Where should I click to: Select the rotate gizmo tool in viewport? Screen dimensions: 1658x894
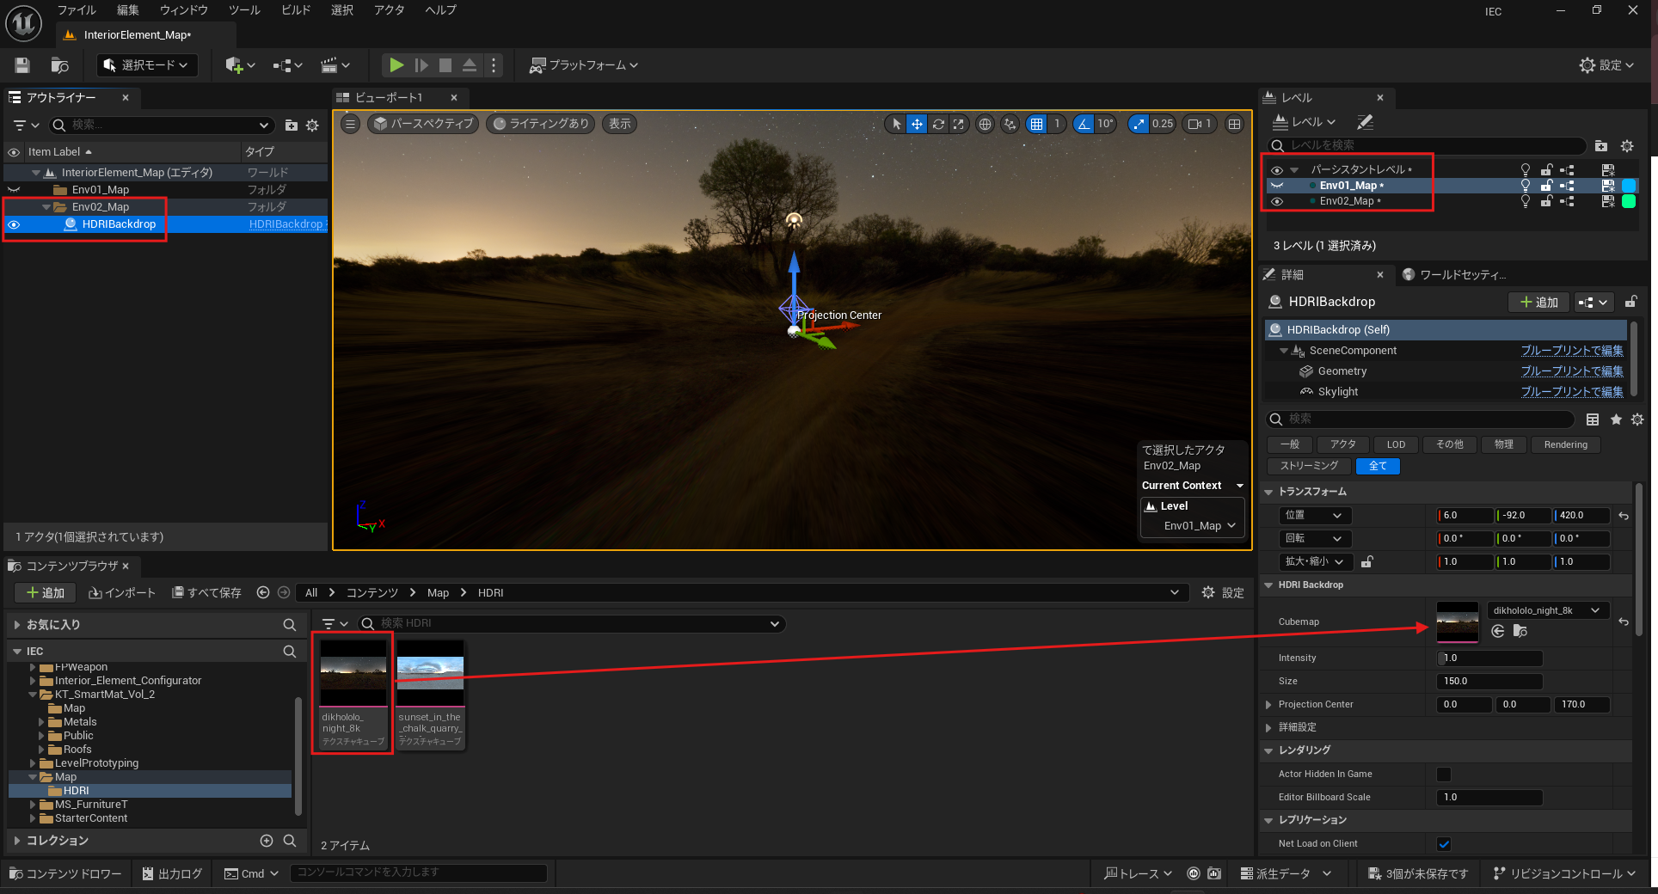click(x=938, y=124)
